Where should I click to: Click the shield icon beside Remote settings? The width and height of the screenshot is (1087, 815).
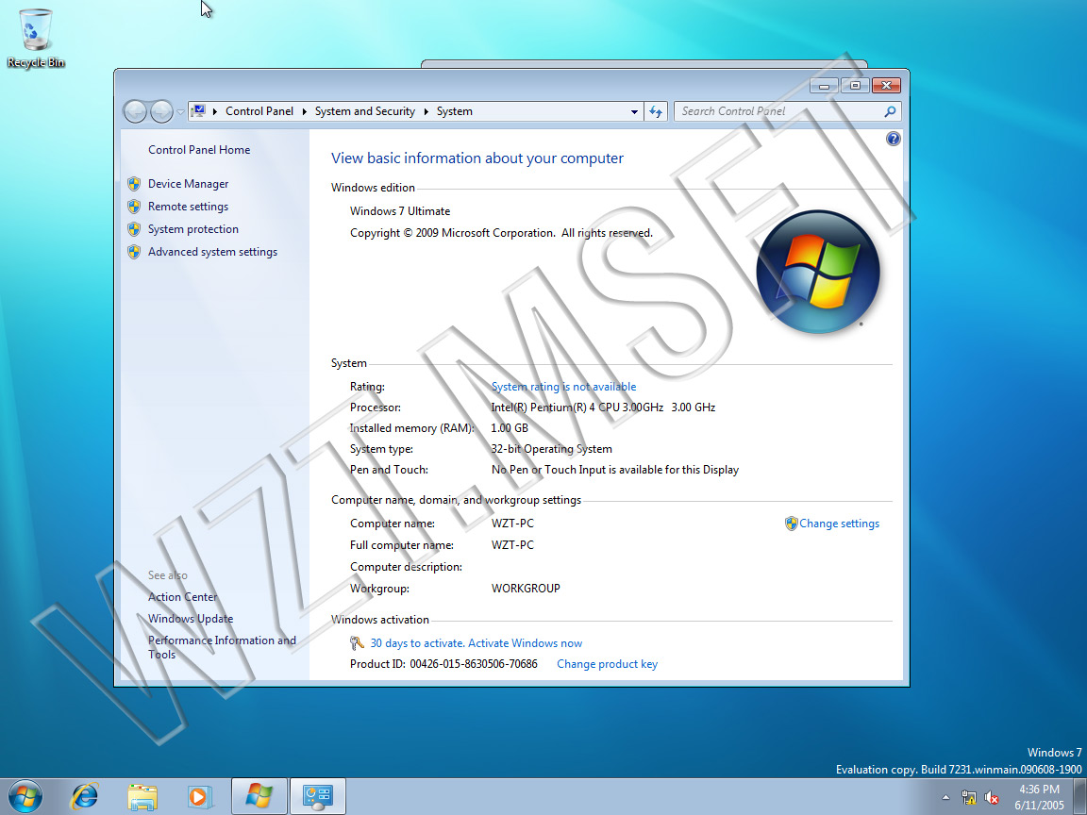pos(134,207)
